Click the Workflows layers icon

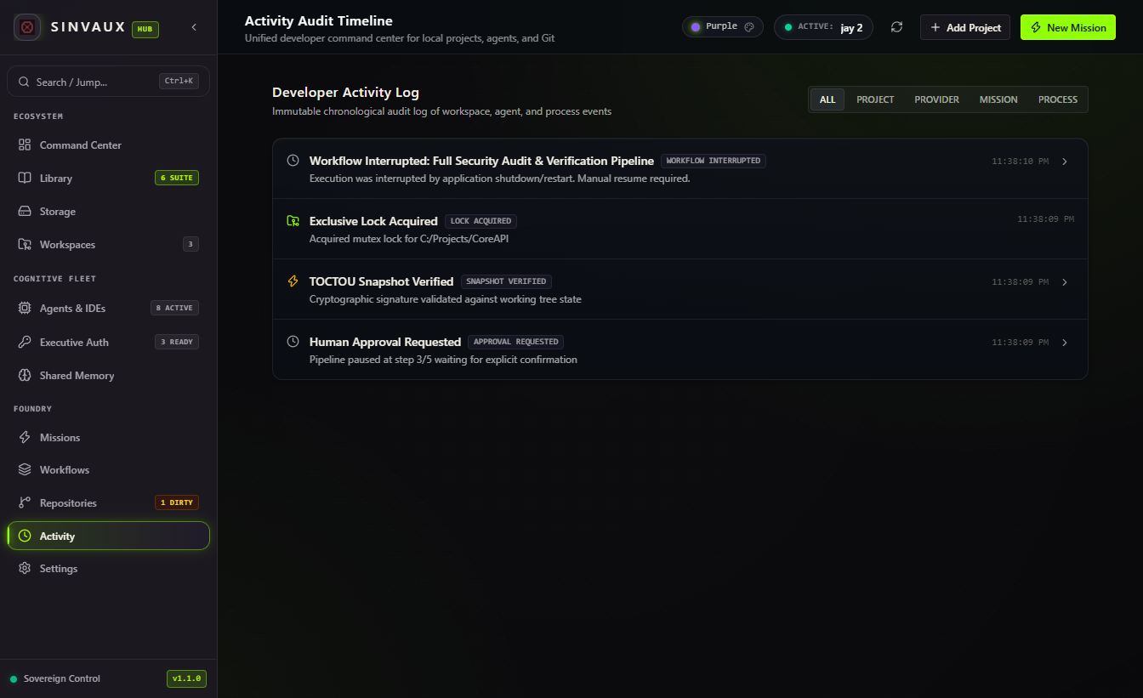tap(25, 470)
